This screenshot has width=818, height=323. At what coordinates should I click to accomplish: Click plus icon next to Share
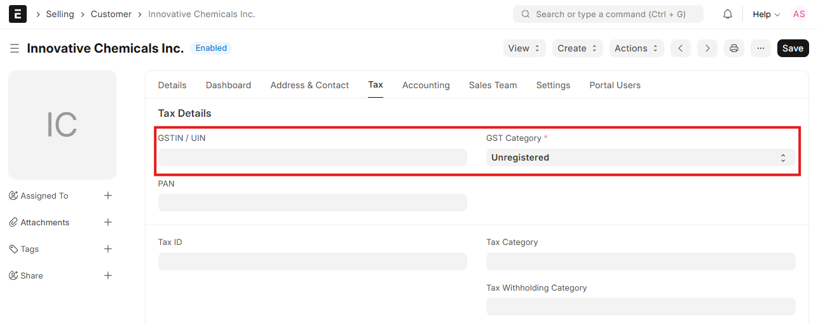click(x=108, y=275)
